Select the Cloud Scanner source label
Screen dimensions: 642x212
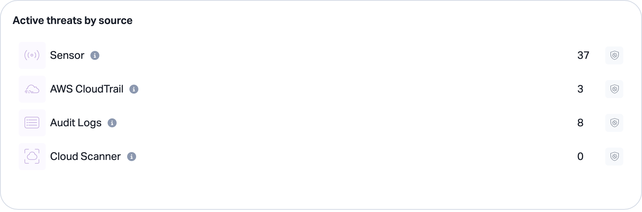pos(85,157)
